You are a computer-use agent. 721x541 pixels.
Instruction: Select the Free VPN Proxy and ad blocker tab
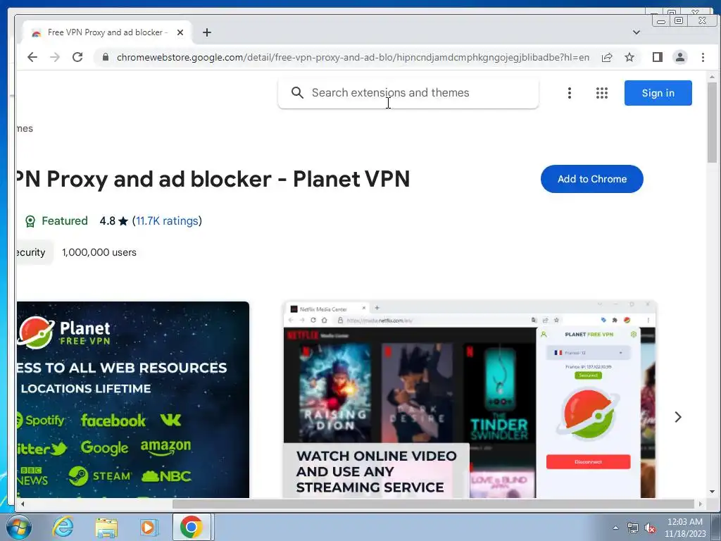(x=108, y=32)
